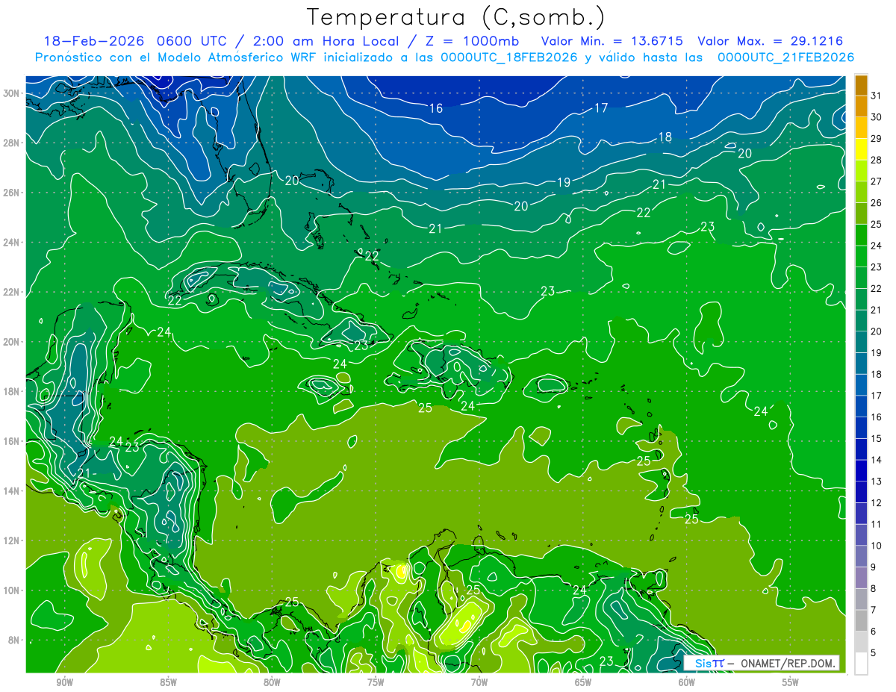Screen dimensions: 896x692
Task: Click the contour label '18' on the map
Action: [665, 137]
